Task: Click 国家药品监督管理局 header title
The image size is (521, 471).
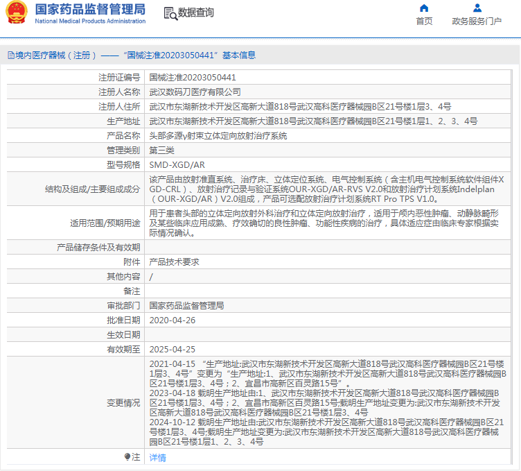Action: point(90,9)
